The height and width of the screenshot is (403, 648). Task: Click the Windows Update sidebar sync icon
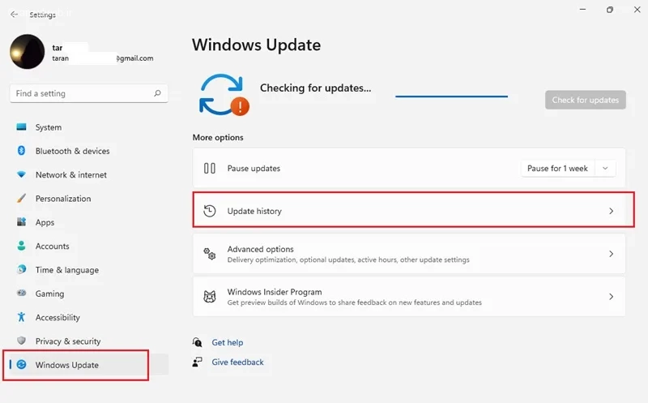coord(21,365)
